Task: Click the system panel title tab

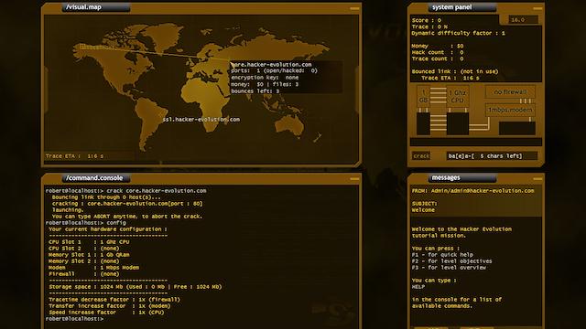Action: 461,7
